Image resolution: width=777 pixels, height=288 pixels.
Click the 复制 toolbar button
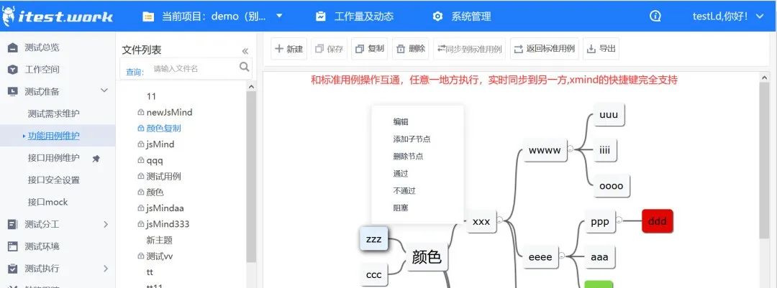(x=370, y=49)
